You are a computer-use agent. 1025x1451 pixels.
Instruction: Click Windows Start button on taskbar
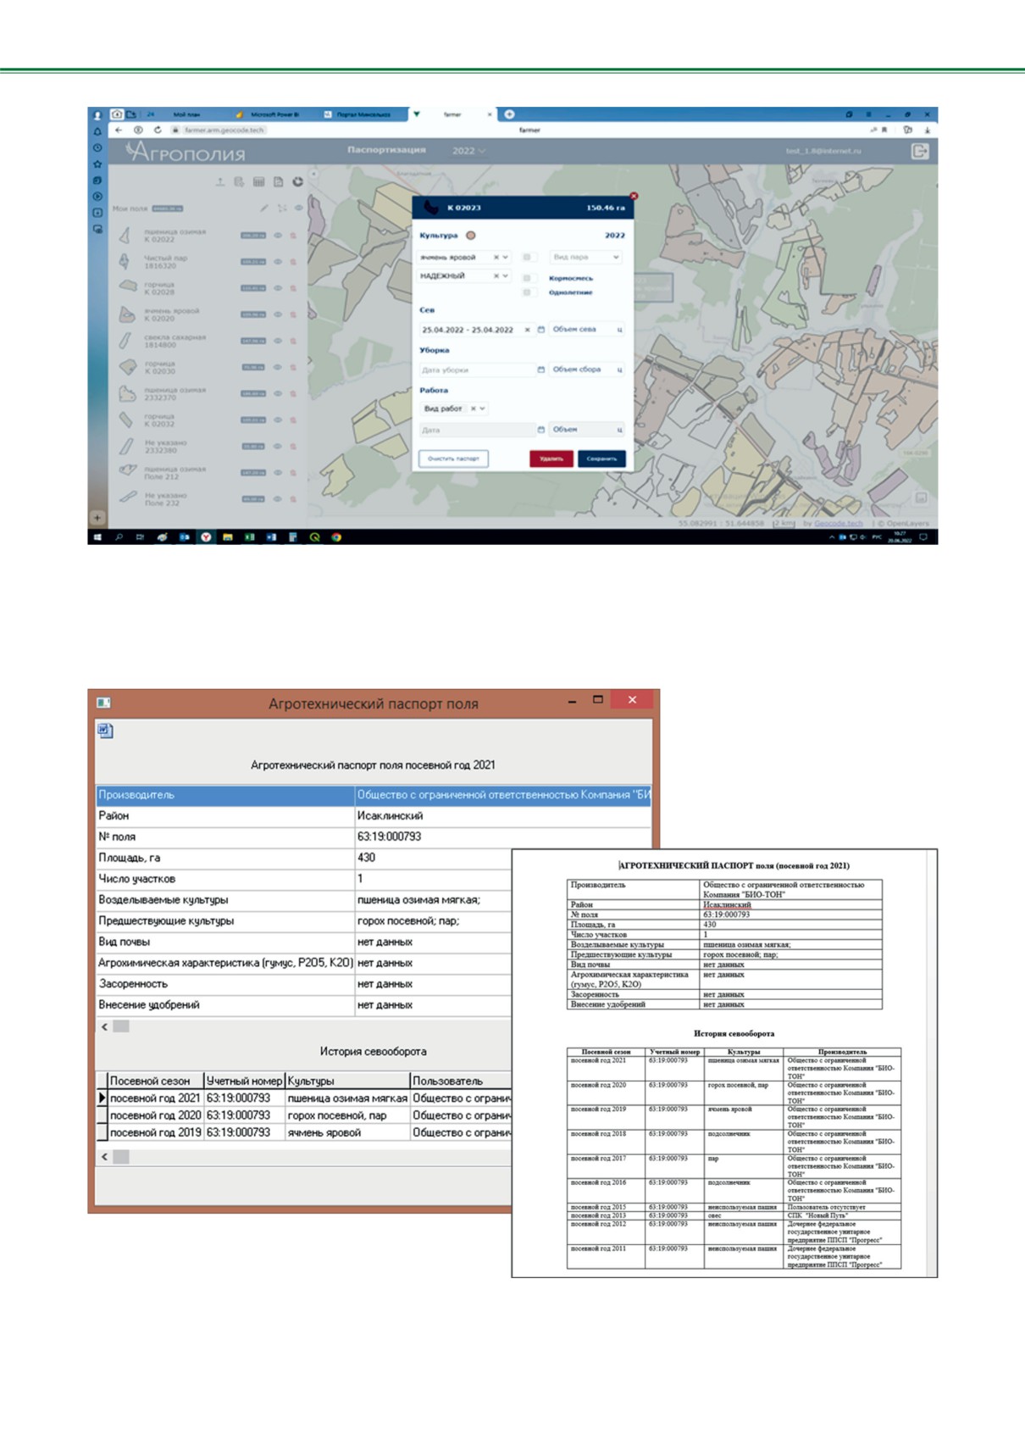(97, 536)
